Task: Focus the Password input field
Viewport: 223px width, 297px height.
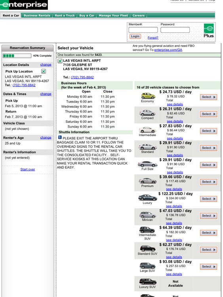Action: (x=175, y=30)
